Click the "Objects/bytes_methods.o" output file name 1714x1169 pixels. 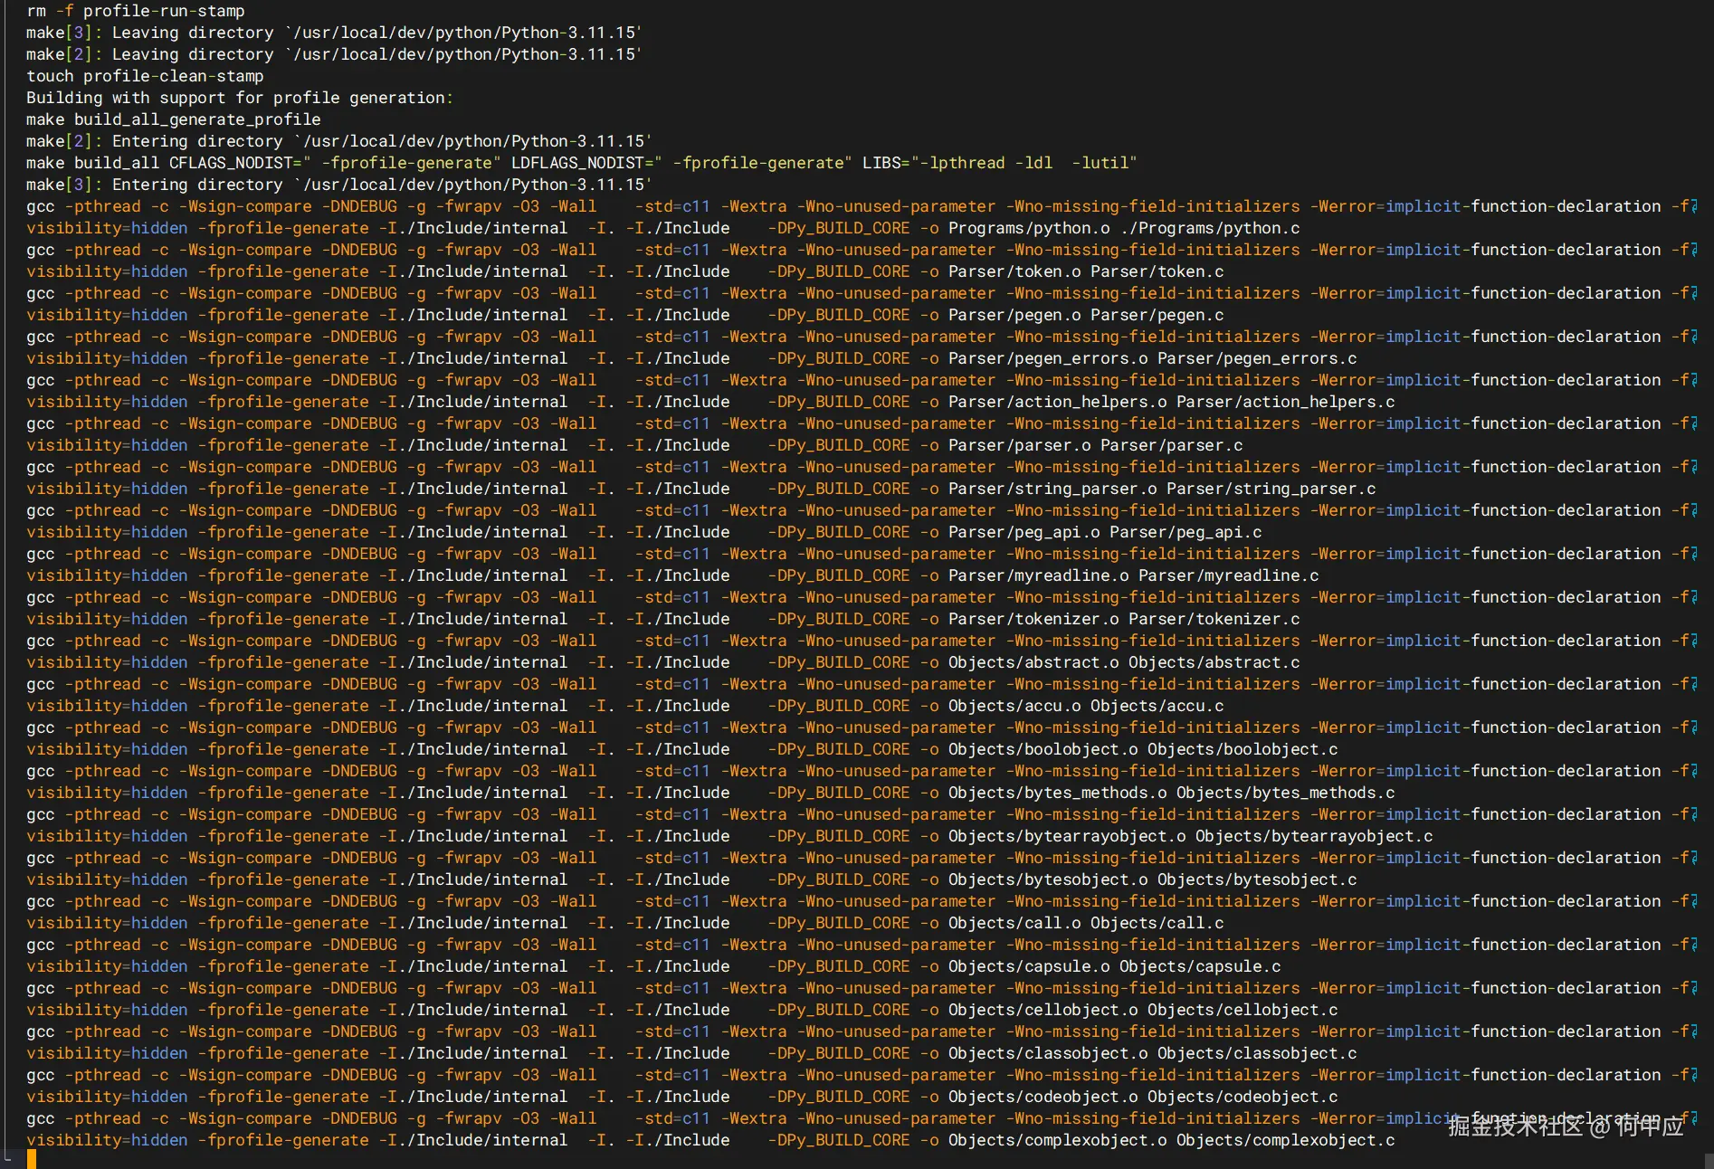click(1058, 793)
